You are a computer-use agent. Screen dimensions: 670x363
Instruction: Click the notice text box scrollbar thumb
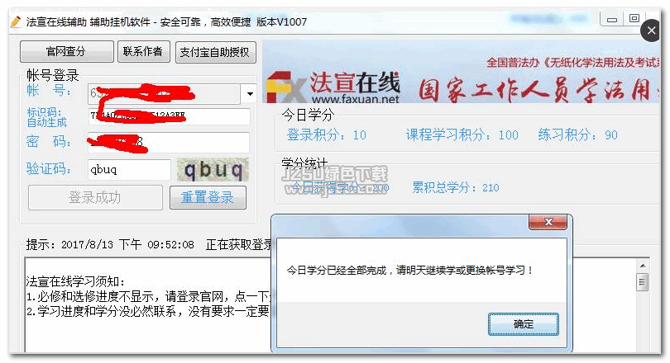point(642,282)
